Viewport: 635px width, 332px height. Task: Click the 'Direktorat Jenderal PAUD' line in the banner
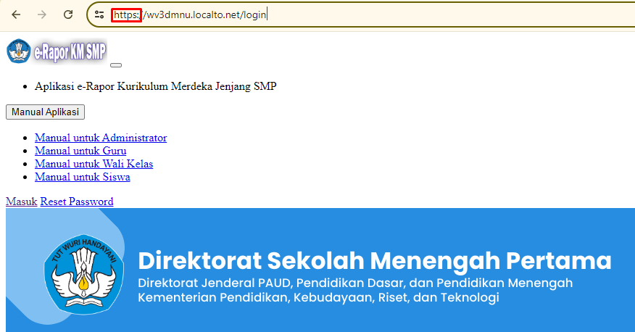coord(355,283)
